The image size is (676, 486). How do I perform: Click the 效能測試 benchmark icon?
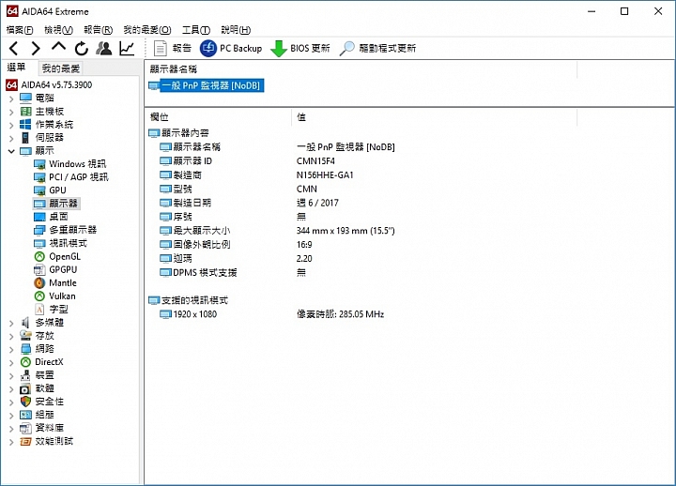[25, 441]
